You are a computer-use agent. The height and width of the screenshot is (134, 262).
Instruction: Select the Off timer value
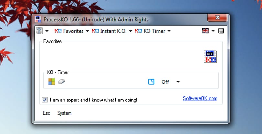tap(165, 82)
